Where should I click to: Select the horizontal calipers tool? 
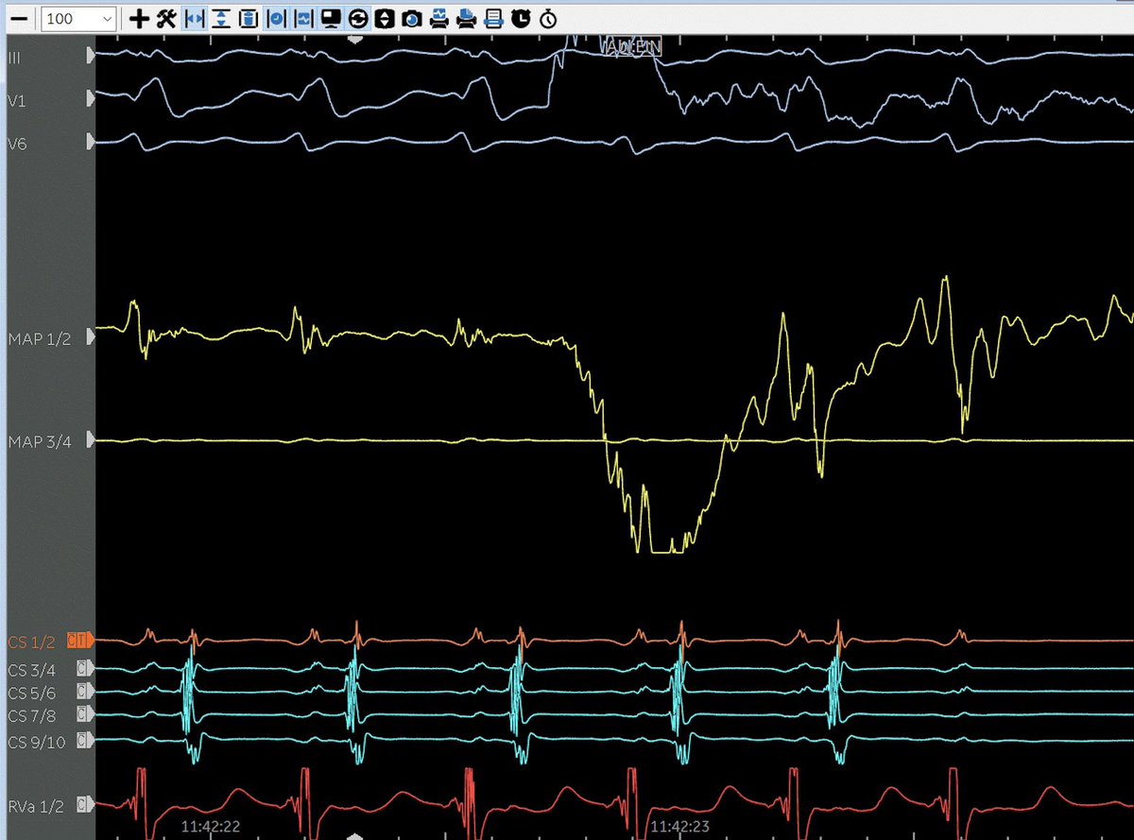pyautogui.click(x=194, y=18)
